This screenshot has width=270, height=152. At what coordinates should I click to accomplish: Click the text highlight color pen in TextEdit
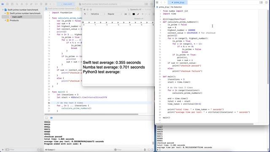(138, 14)
